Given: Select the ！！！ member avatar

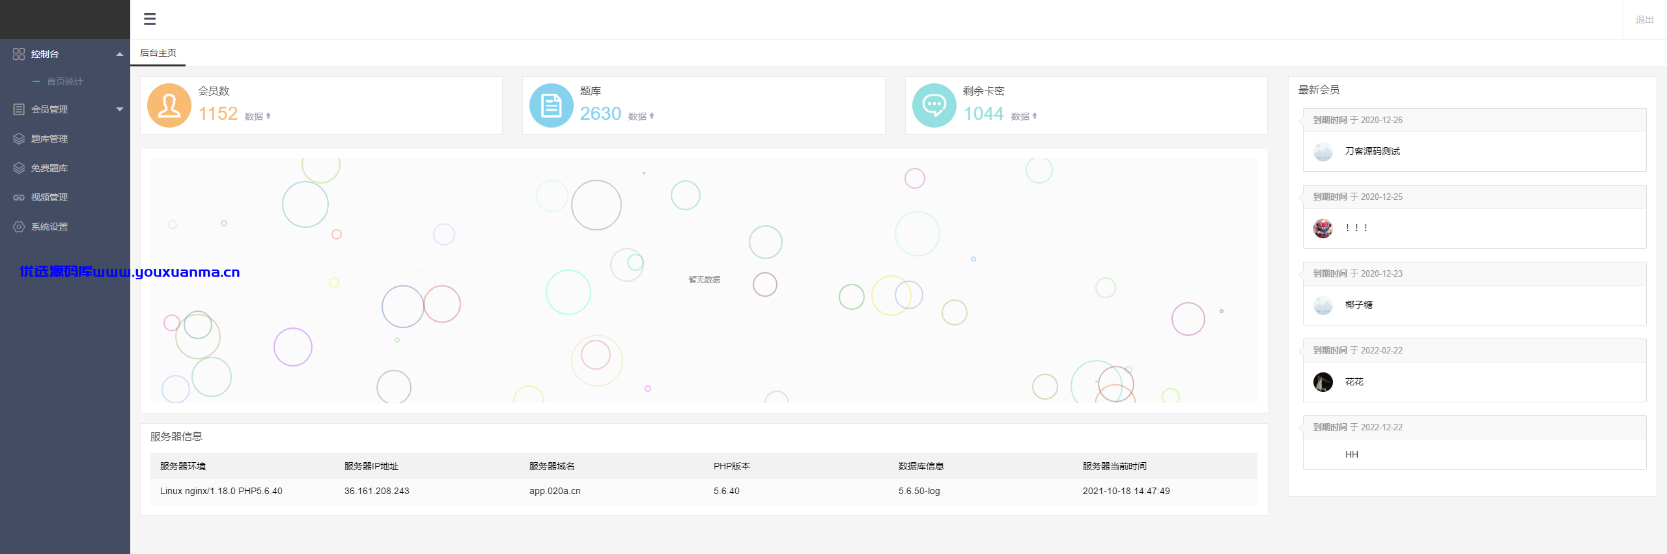Looking at the screenshot, I should tap(1323, 229).
